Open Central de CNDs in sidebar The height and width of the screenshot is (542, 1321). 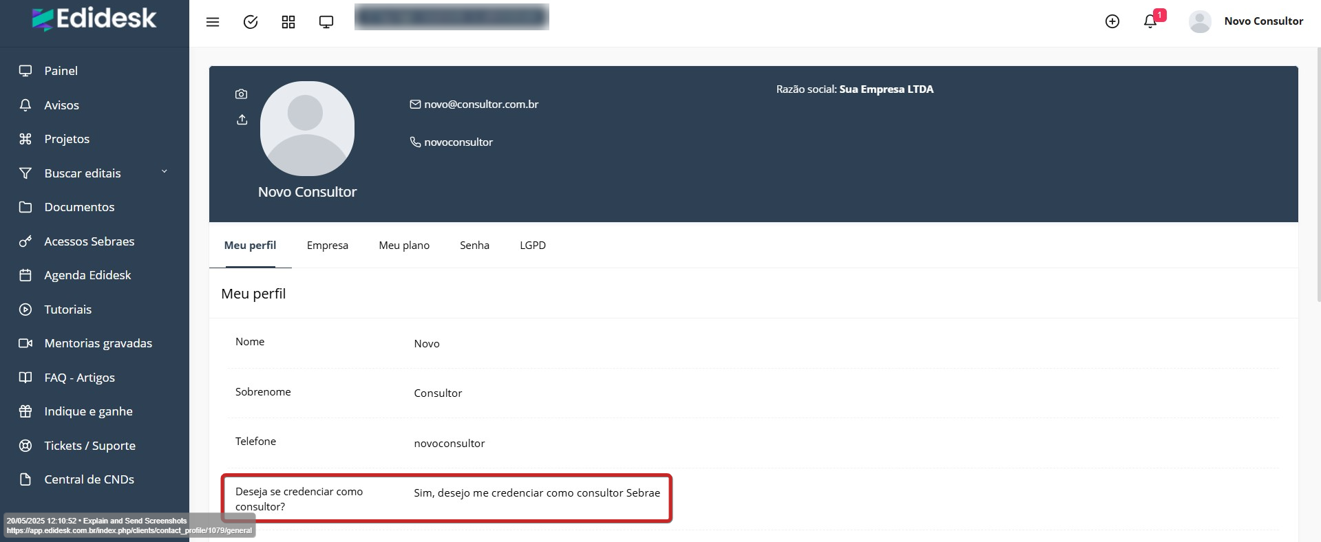(x=89, y=479)
